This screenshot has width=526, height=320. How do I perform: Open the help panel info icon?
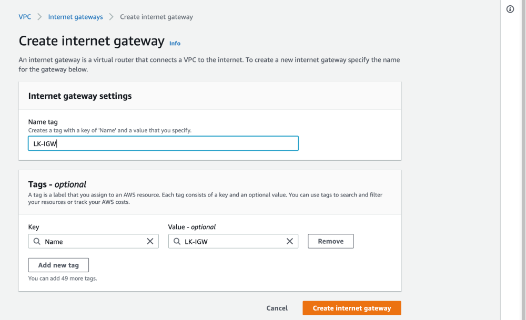(x=509, y=9)
